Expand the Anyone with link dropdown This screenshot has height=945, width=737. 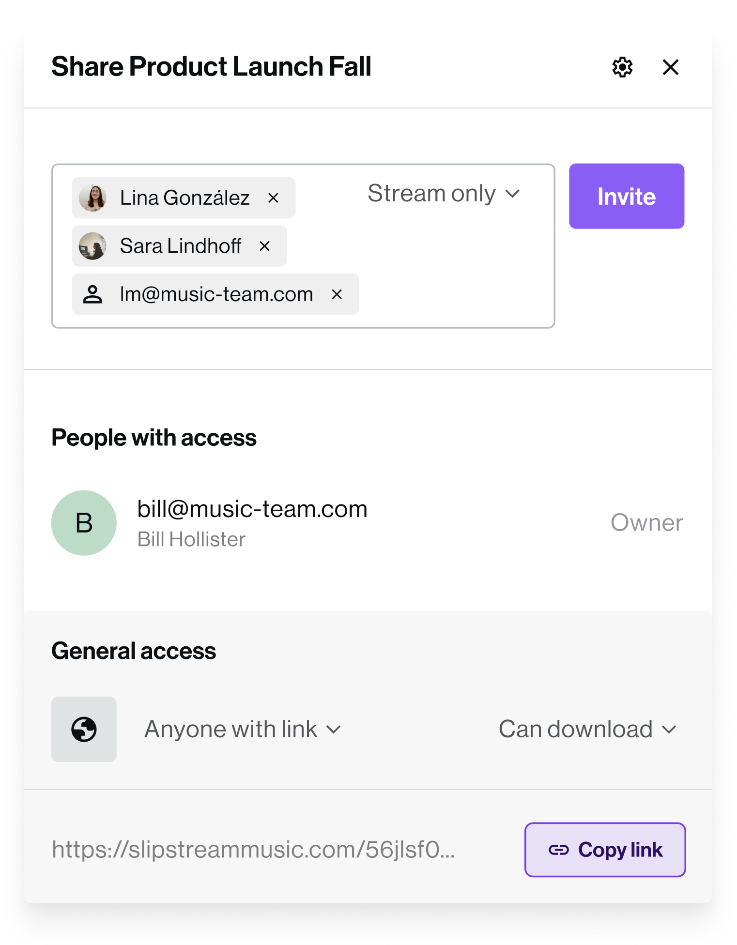[x=243, y=729]
